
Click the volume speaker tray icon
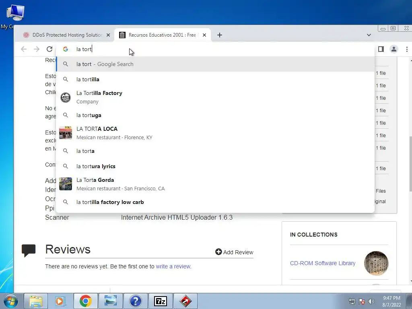pyautogui.click(x=371, y=301)
